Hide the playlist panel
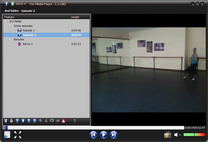 (x=7, y=134)
